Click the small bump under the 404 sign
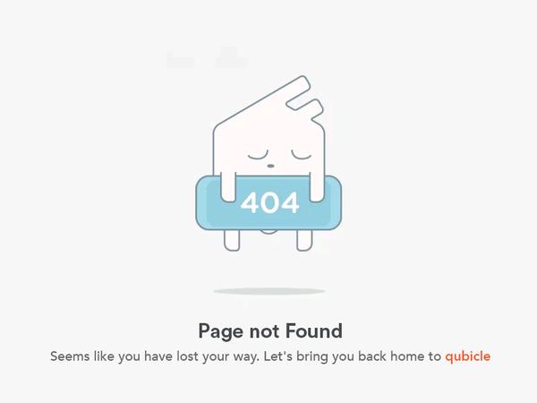The height and width of the screenshot is (403, 537). 269,232
